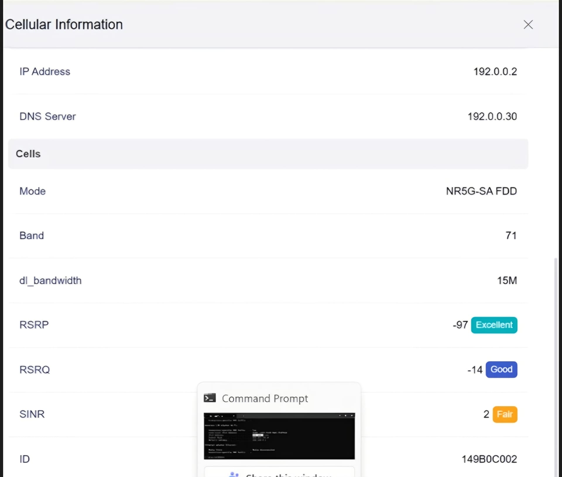Select the NR5G-SA FDD mode value
The image size is (562, 477).
pos(481,191)
